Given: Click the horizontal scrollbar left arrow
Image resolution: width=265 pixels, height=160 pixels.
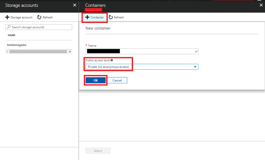Looking at the screenshot, I should click(x=7, y=52).
